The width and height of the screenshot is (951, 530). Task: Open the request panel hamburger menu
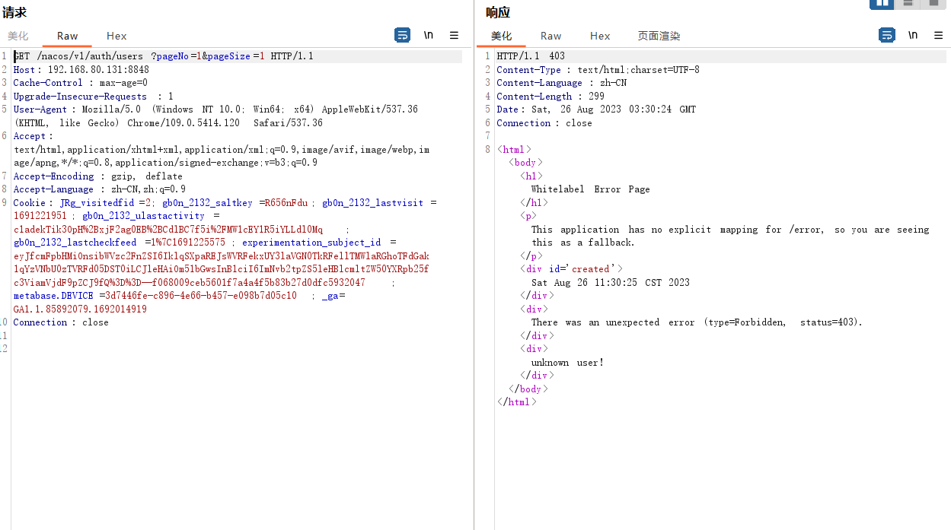tap(454, 35)
